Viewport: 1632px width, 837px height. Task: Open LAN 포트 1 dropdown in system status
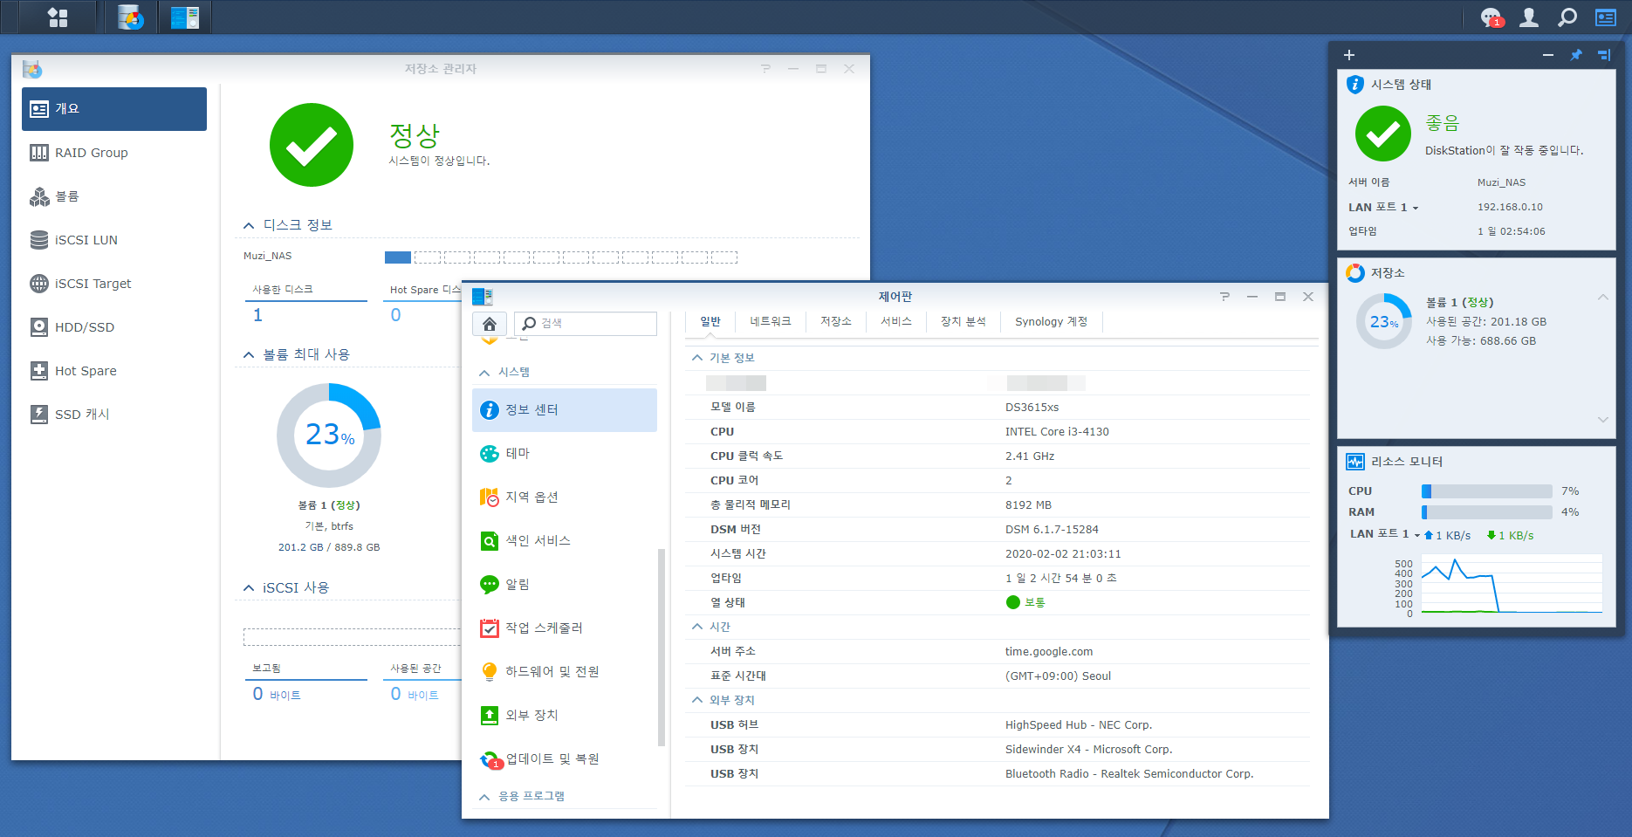[x=1416, y=208]
